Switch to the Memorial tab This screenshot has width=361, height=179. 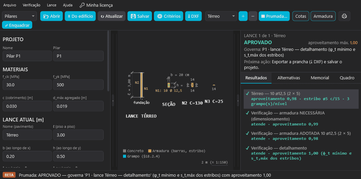[320, 78]
